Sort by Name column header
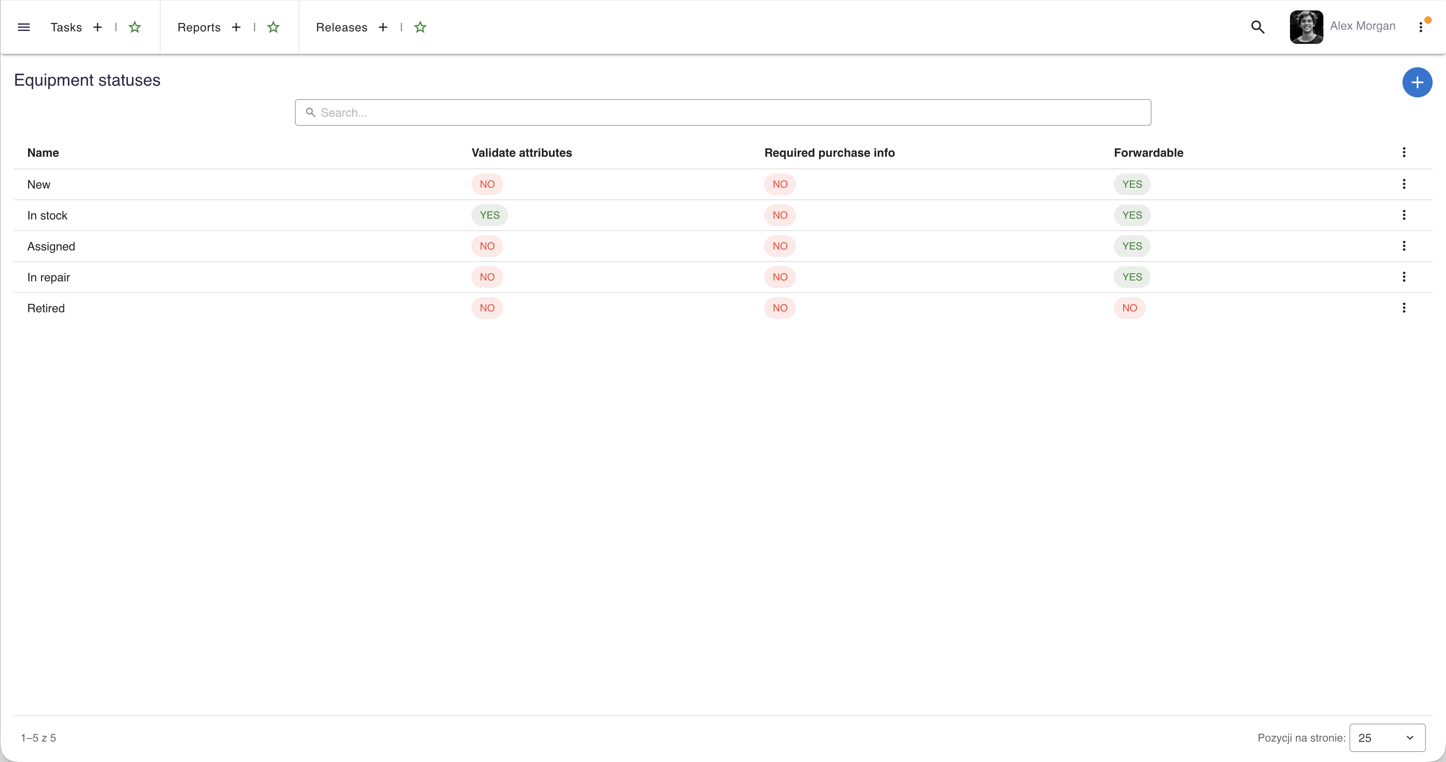 pos(43,153)
